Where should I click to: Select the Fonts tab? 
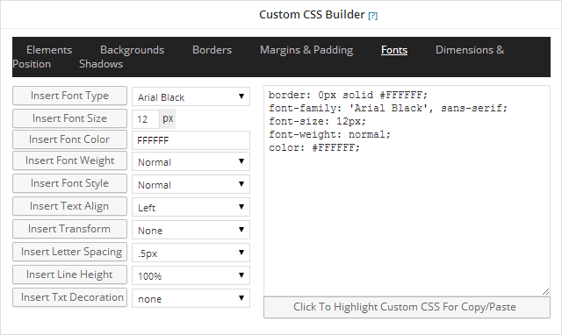394,50
